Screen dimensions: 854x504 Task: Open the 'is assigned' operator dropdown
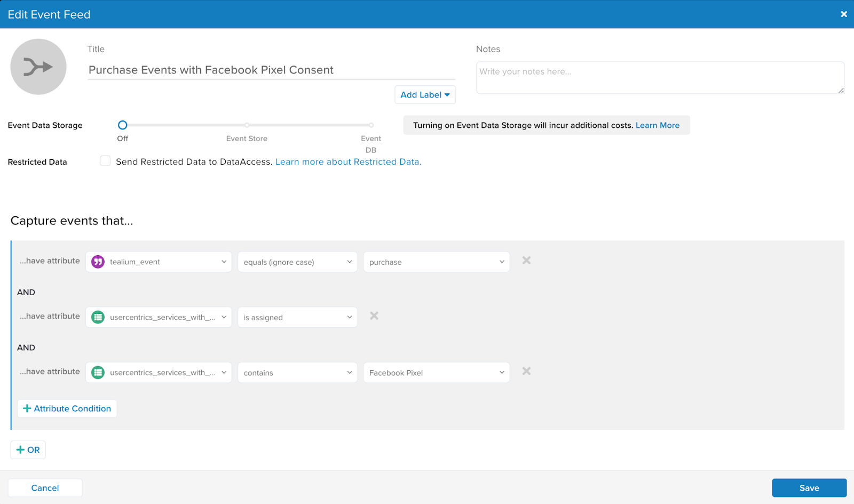coord(297,317)
